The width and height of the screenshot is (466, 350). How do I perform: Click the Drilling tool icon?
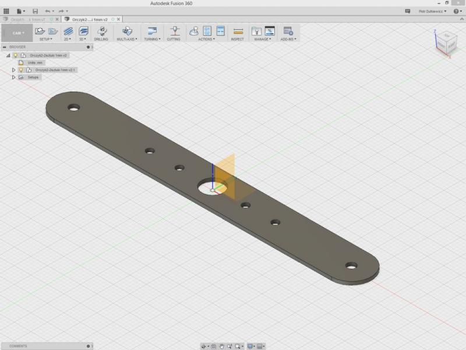101,30
